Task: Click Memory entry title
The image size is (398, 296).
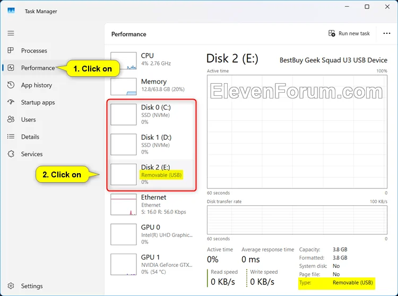Action: pyautogui.click(x=154, y=82)
